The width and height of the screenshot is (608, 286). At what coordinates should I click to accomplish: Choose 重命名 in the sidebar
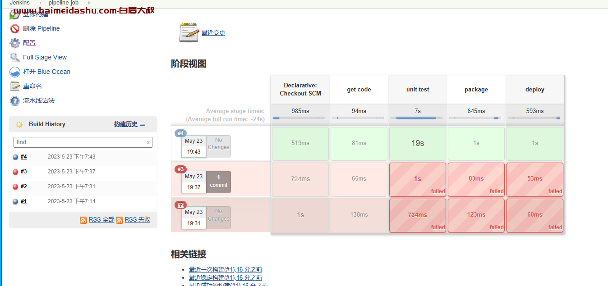(32, 86)
